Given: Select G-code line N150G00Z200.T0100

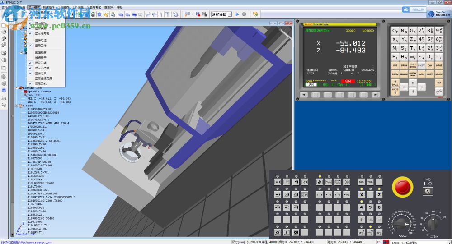Looking at the screenshot, I should click(42, 155).
